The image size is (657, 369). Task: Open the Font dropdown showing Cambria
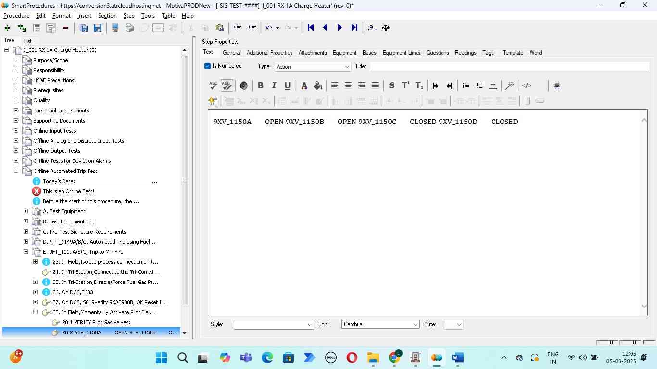[x=380, y=325]
